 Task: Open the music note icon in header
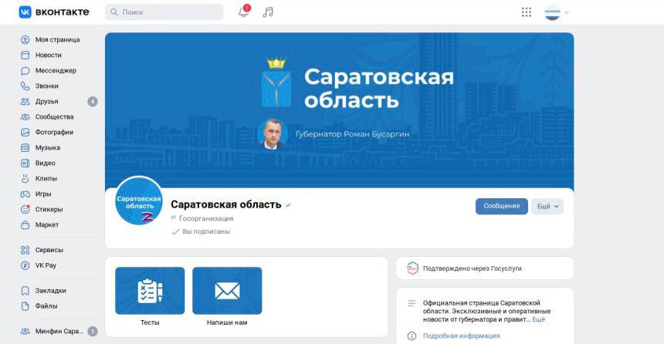(x=268, y=12)
